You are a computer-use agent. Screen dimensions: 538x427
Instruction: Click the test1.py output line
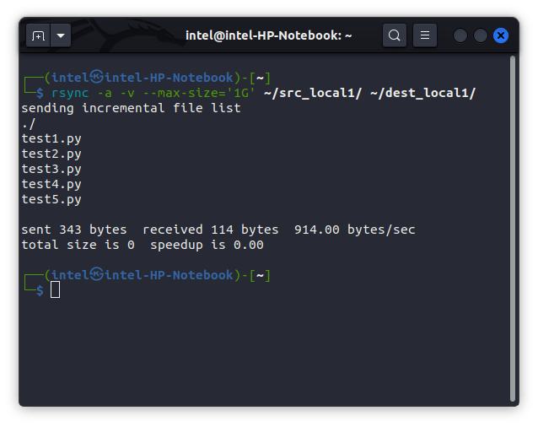(x=51, y=138)
